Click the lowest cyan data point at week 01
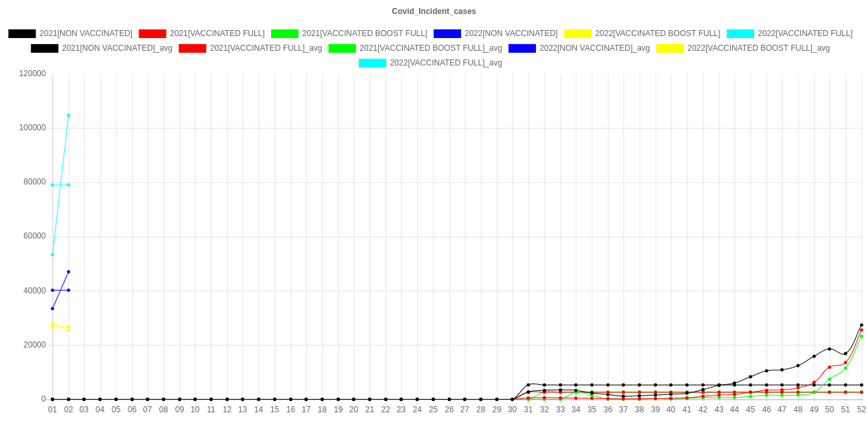Viewport: 868px width, 433px height. (52, 255)
